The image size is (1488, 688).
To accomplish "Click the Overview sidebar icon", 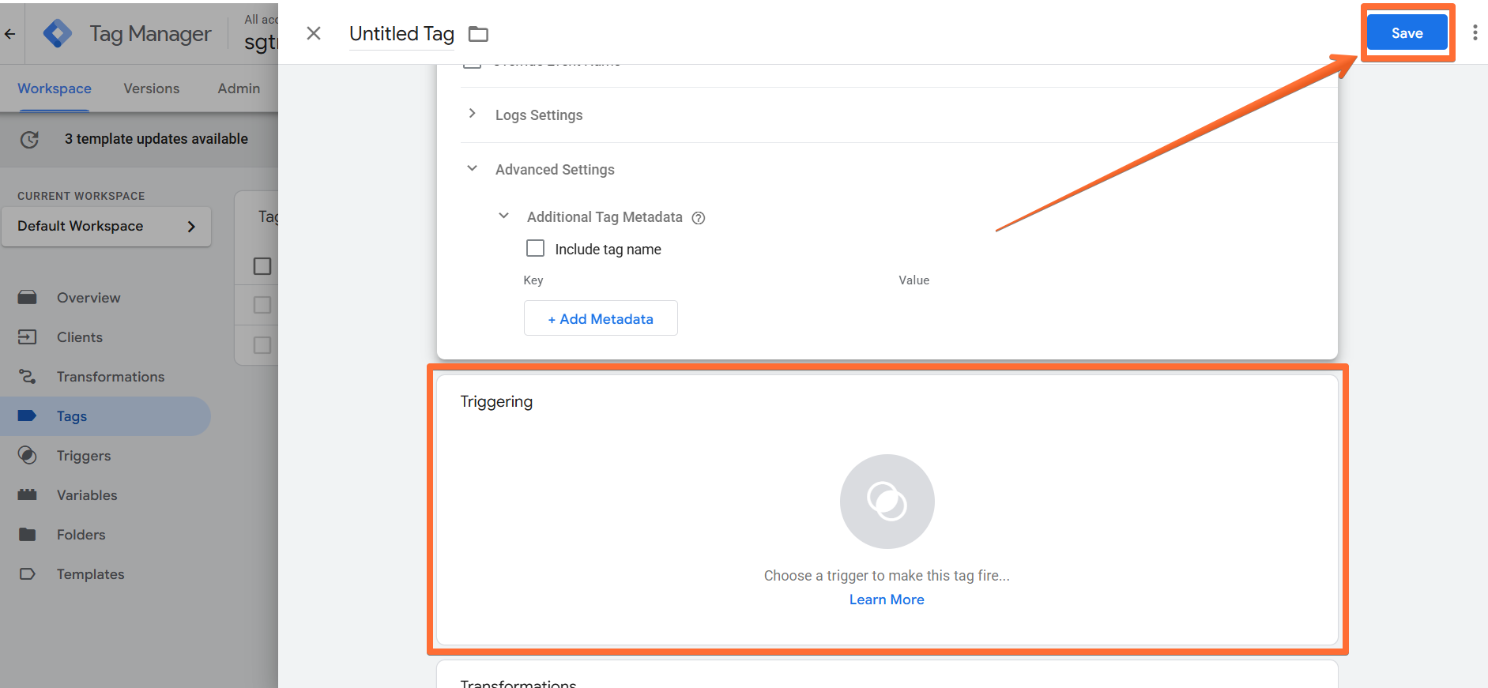I will tap(27, 297).
